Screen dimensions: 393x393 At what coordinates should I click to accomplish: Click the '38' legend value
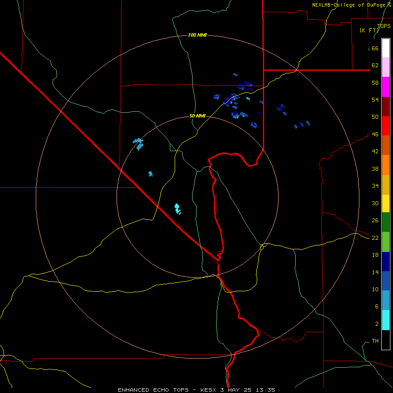click(x=375, y=169)
